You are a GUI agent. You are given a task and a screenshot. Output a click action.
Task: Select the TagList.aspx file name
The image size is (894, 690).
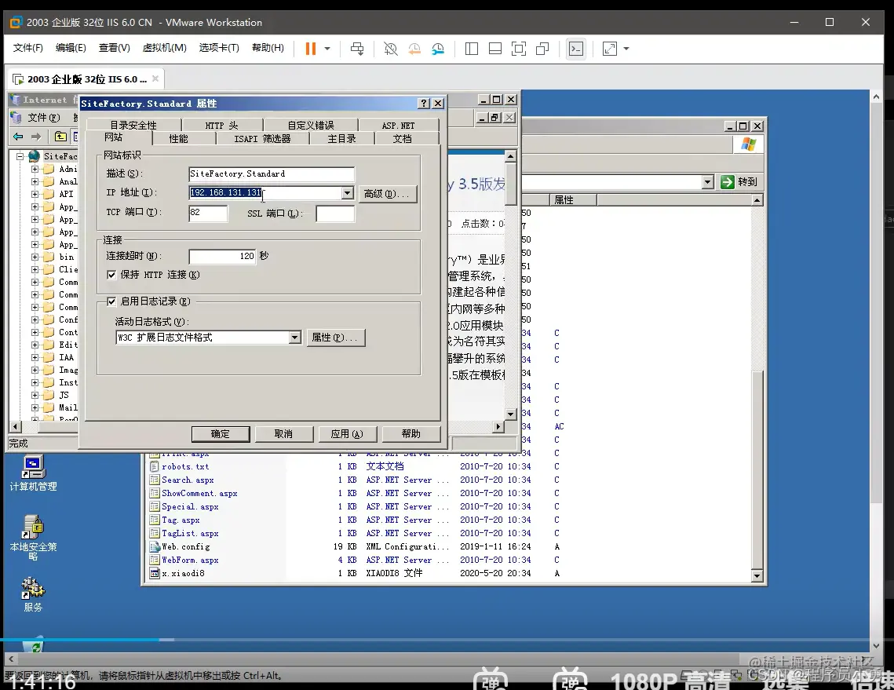tap(190, 533)
